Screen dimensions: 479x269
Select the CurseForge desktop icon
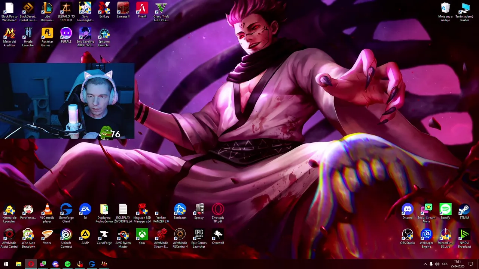pyautogui.click(x=104, y=237)
